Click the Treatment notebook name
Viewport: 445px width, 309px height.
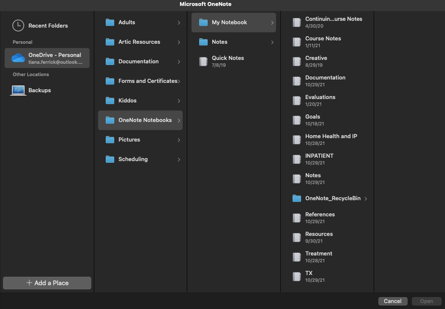(x=319, y=253)
